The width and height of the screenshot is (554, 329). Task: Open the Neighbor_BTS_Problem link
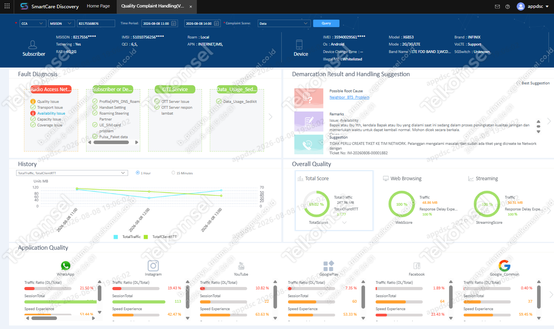coord(349,97)
